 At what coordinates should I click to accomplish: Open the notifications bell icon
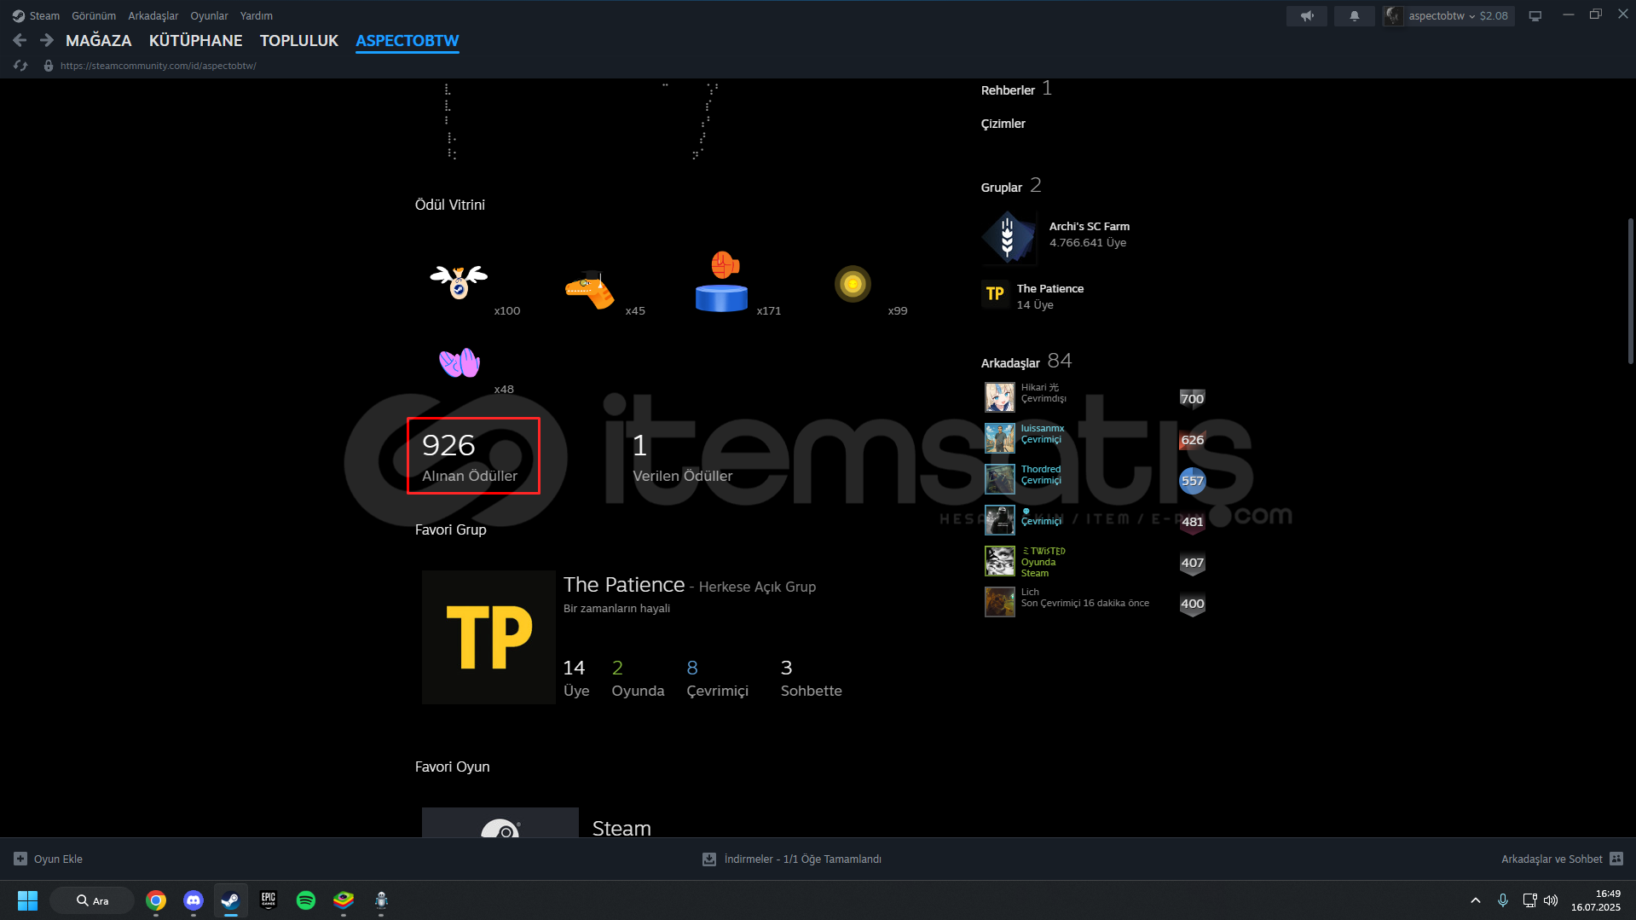(x=1354, y=15)
